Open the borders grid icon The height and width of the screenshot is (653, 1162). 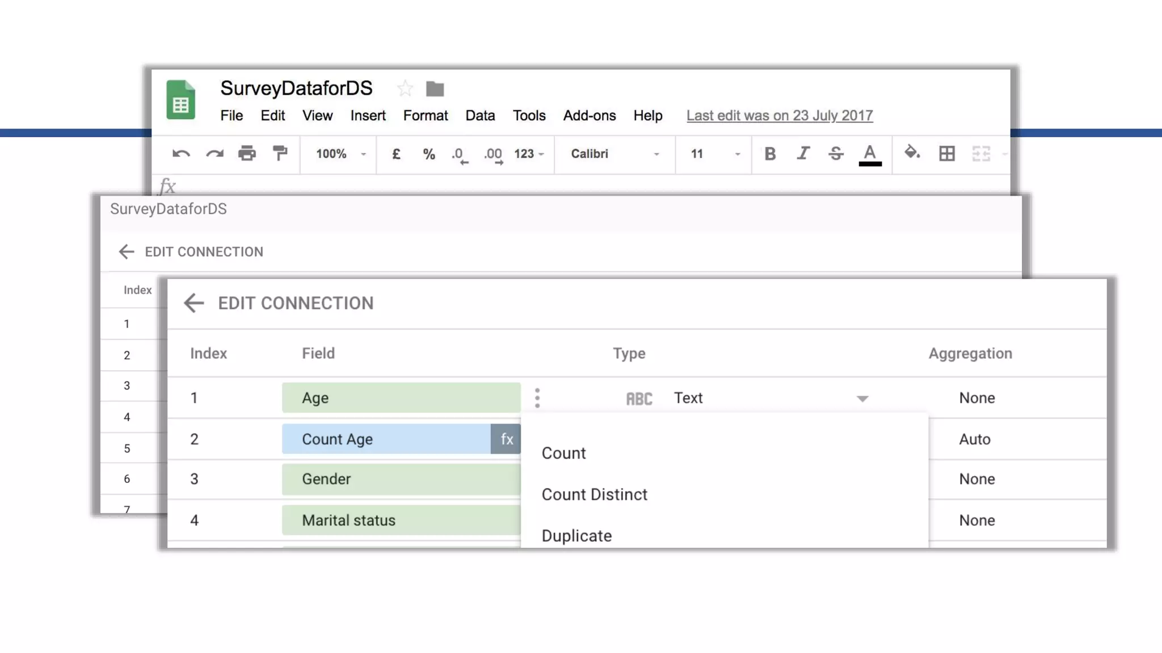point(946,154)
